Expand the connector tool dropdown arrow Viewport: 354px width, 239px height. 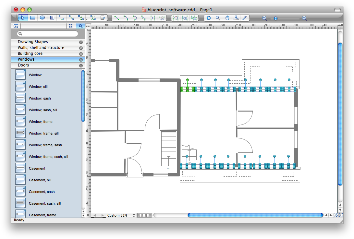pyautogui.click(x=87, y=19)
